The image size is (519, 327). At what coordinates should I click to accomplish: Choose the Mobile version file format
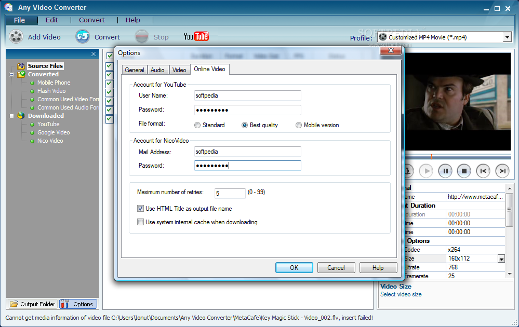pos(299,125)
